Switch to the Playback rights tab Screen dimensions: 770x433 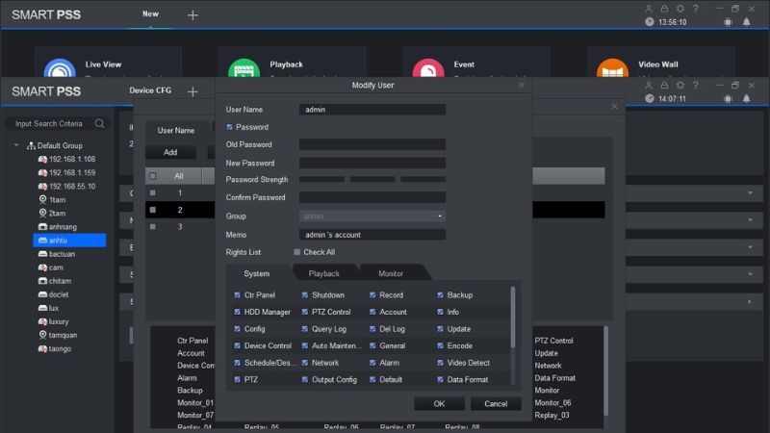[323, 274]
